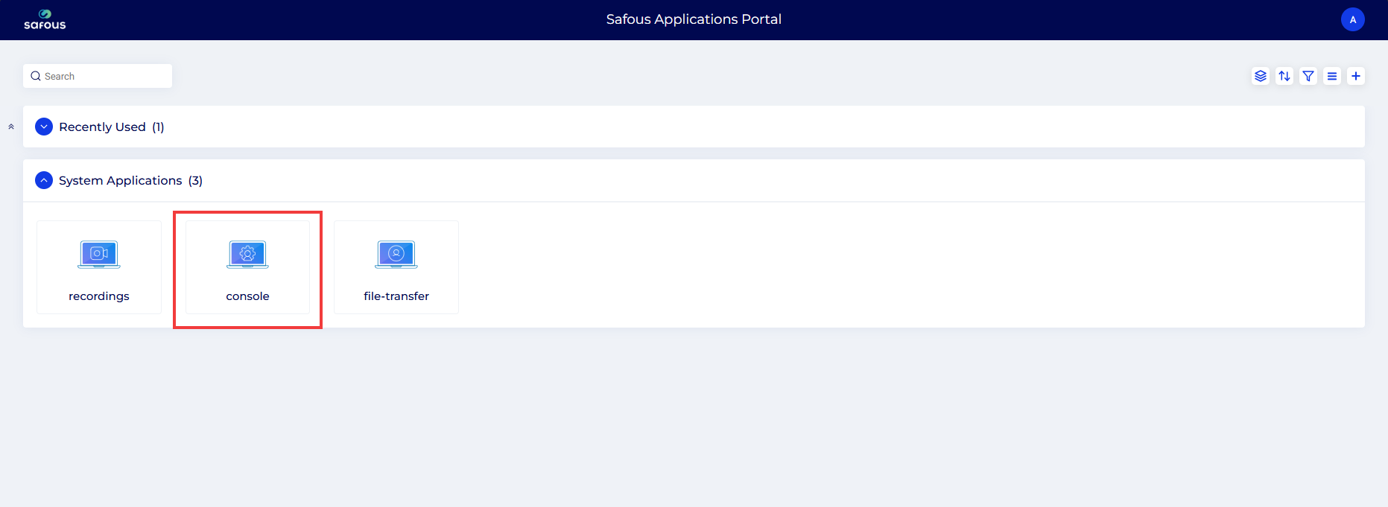This screenshot has height=507, width=1388.
Task: Click the recordings camera laptop icon
Action: [x=99, y=255]
